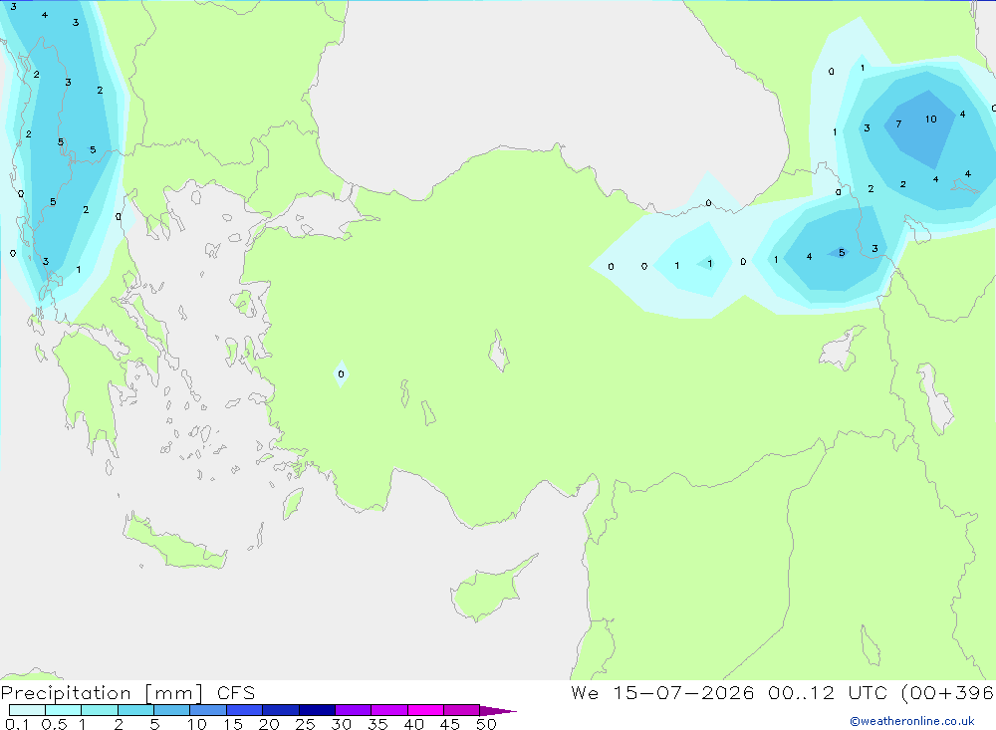The height and width of the screenshot is (730, 996).
Task: Click the 'We' weekday label in the footer
Action: pyautogui.click(x=585, y=692)
